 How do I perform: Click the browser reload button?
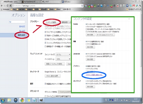tap(7, 6)
